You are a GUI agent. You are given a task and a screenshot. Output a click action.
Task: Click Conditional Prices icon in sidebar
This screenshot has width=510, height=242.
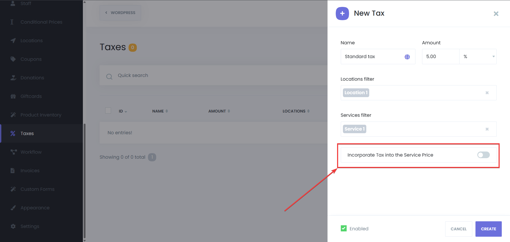coord(12,22)
